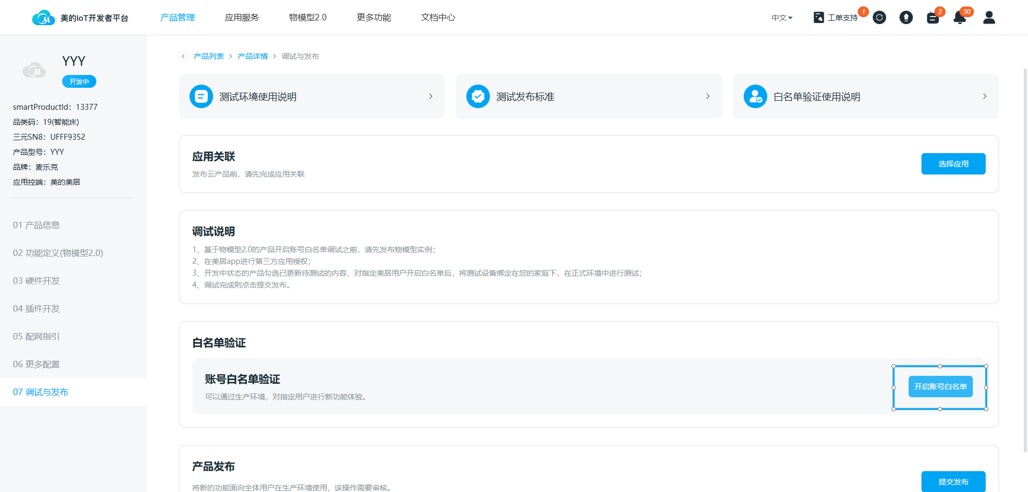Click the 美的IoT开发者平台 cloud logo

[43, 18]
